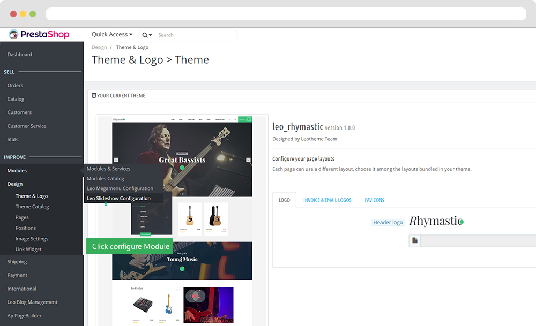This screenshot has width=536, height=326.
Task: Choose Leo Slideshow Configuration
Action: pos(118,199)
